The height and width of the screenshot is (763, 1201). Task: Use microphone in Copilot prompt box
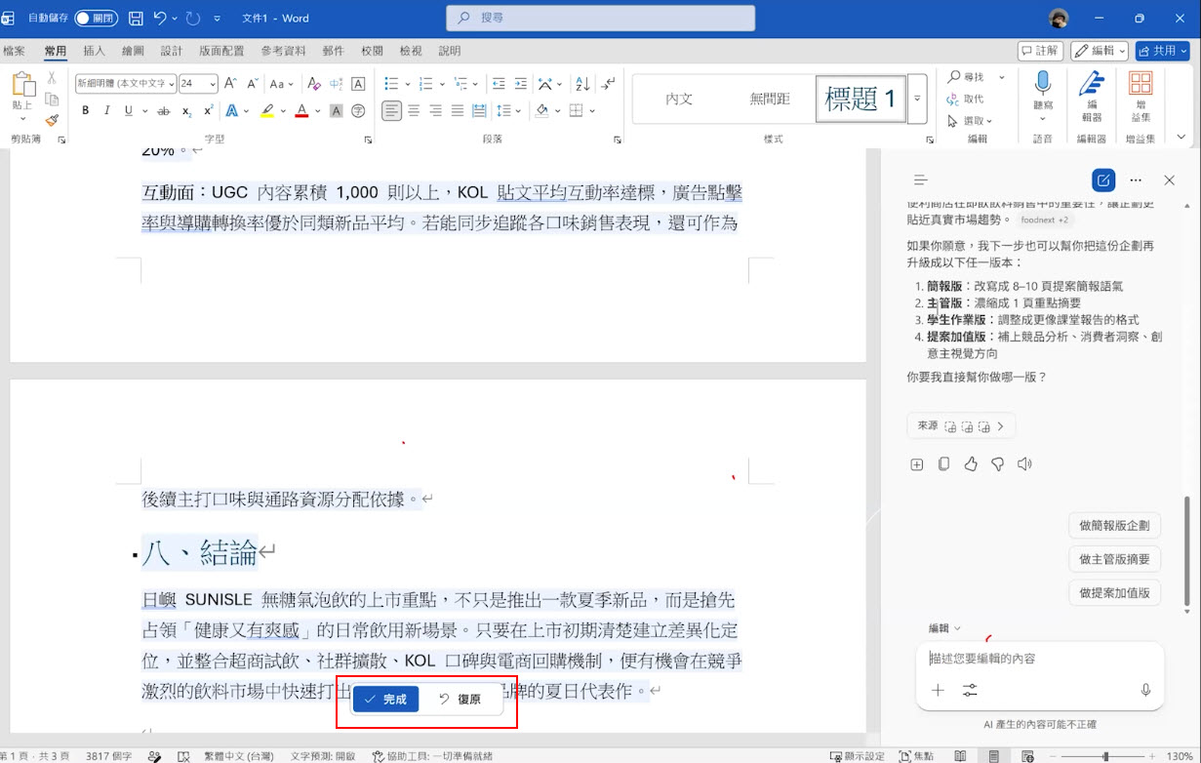pyautogui.click(x=1146, y=690)
